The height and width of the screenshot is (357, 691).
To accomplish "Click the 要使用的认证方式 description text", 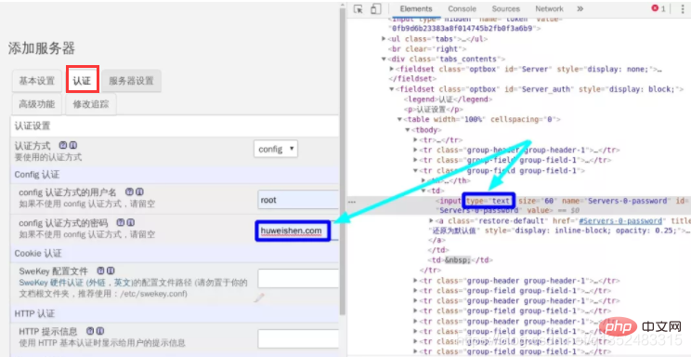I will point(48,157).
